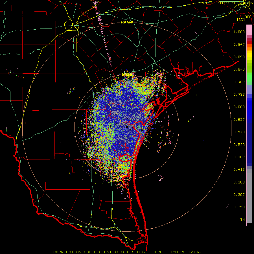Click the 0.733 scale label
This screenshot has width=254, height=254.
[x=239, y=95]
